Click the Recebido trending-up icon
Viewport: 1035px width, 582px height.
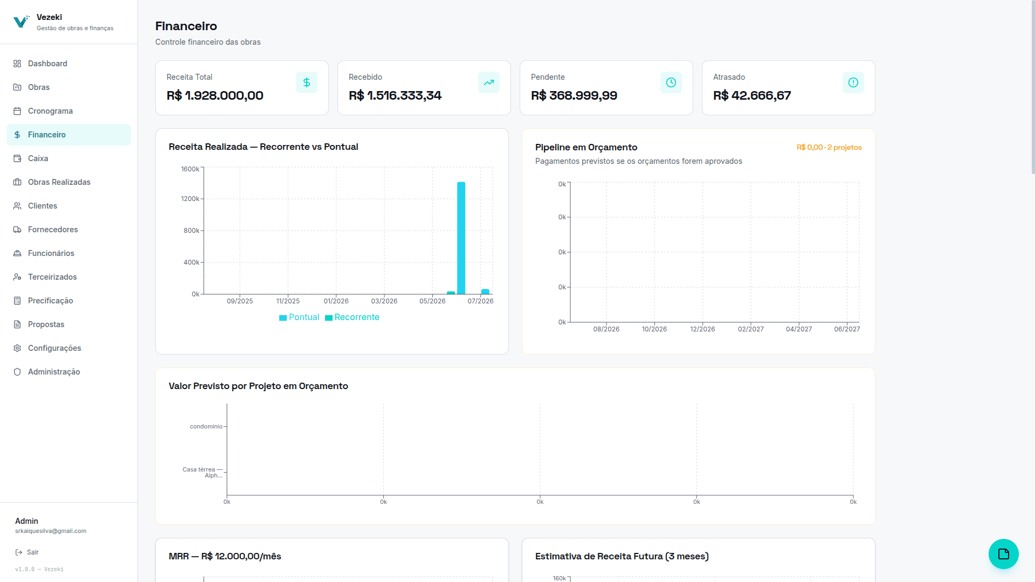489,82
